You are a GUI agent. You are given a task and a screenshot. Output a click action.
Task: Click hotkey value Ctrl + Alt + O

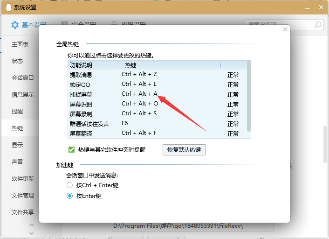140,104
